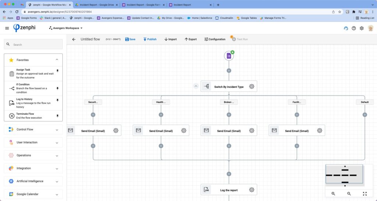Screen dimensions: 377x201
Task: Open the hamburger navigation menu
Action: pos(7,28)
